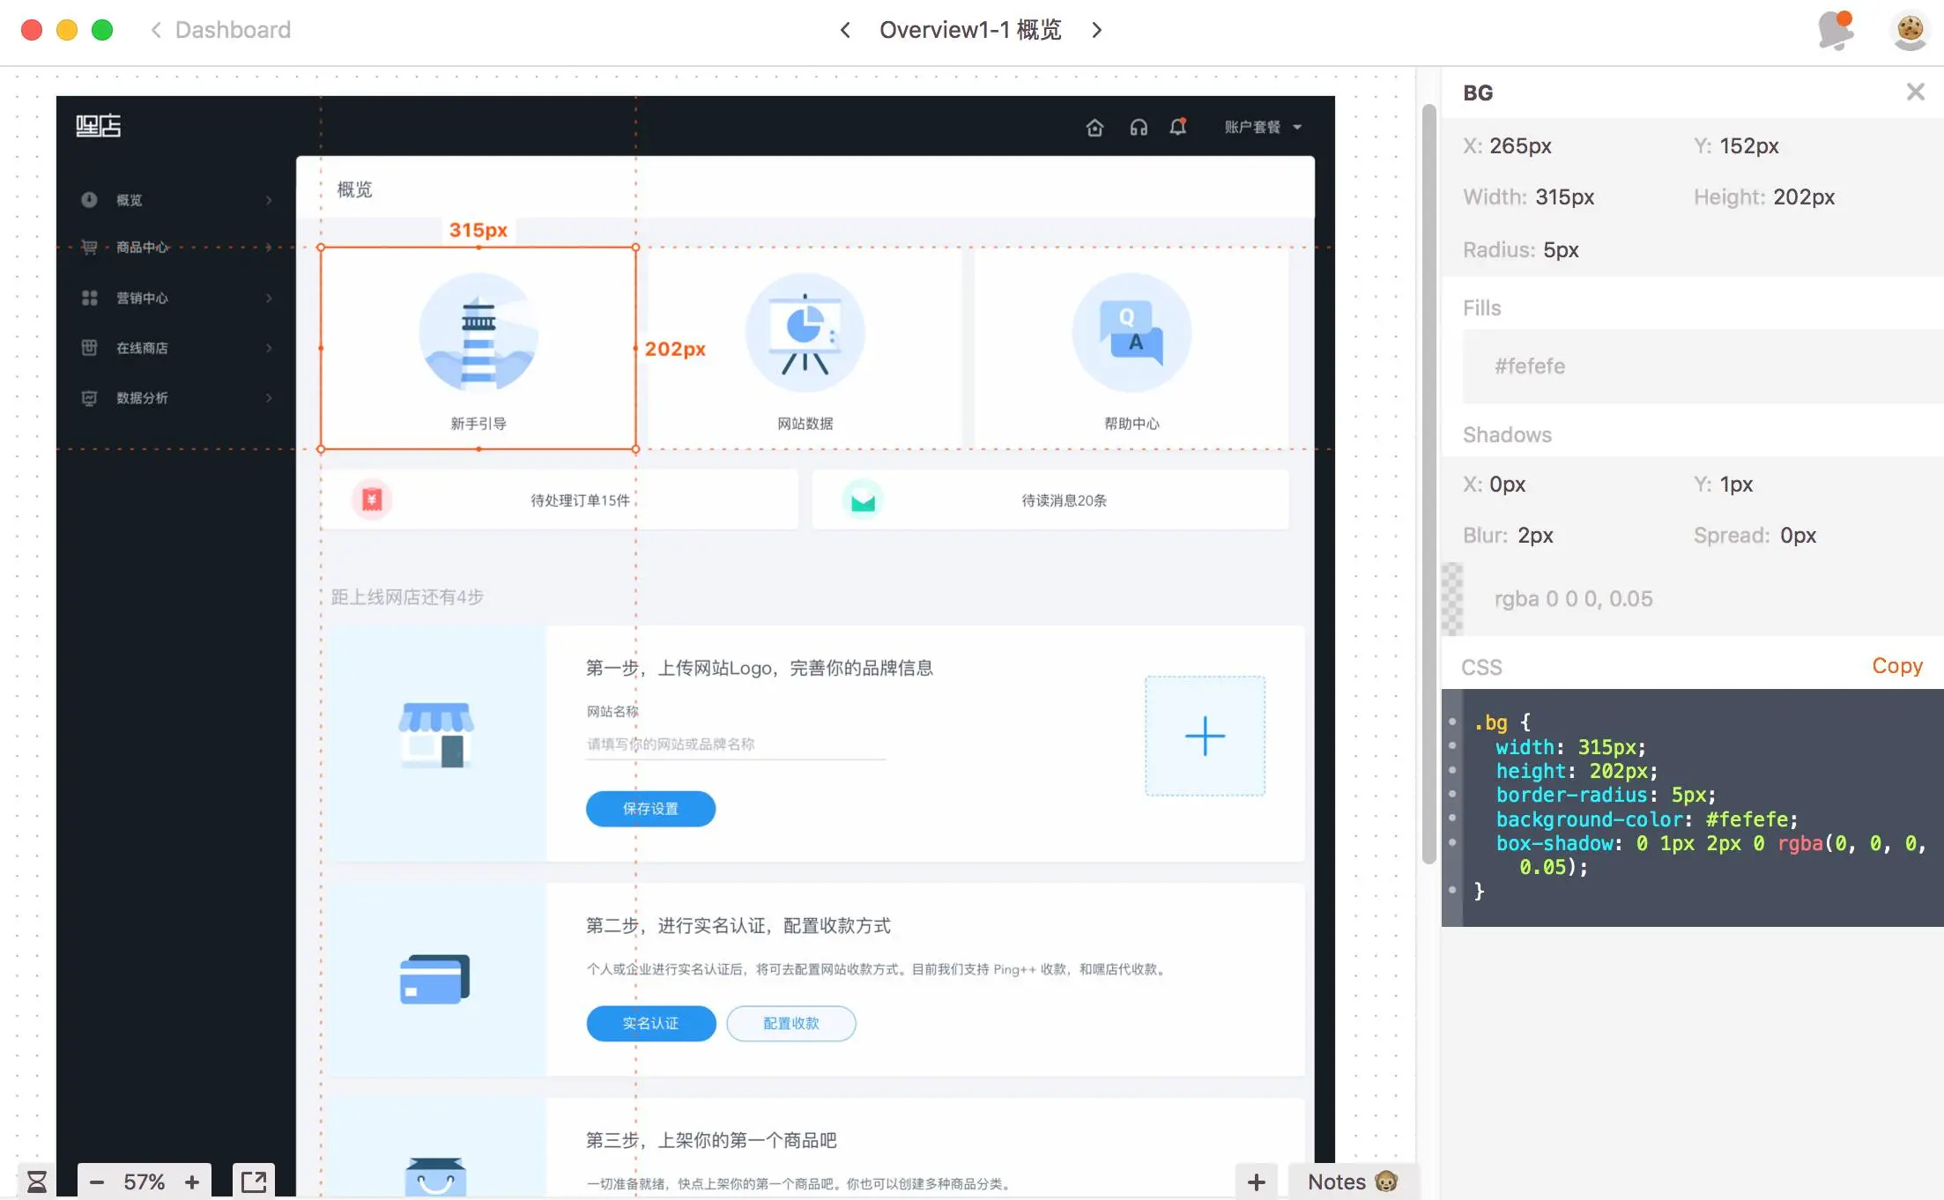Click the canvas vertical scrollbar
Screen dimensions: 1944x1200
1428,485
